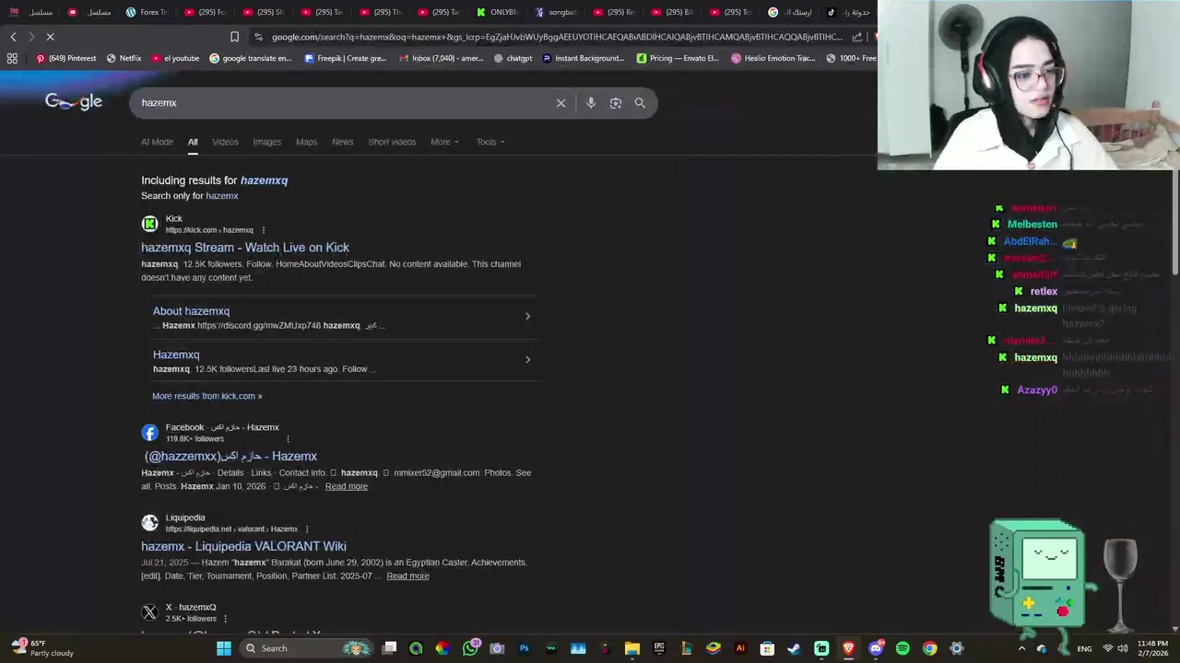Click the Google logo
This screenshot has height=663, width=1180.
click(74, 102)
